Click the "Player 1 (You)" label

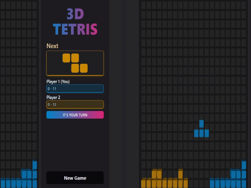point(58,81)
